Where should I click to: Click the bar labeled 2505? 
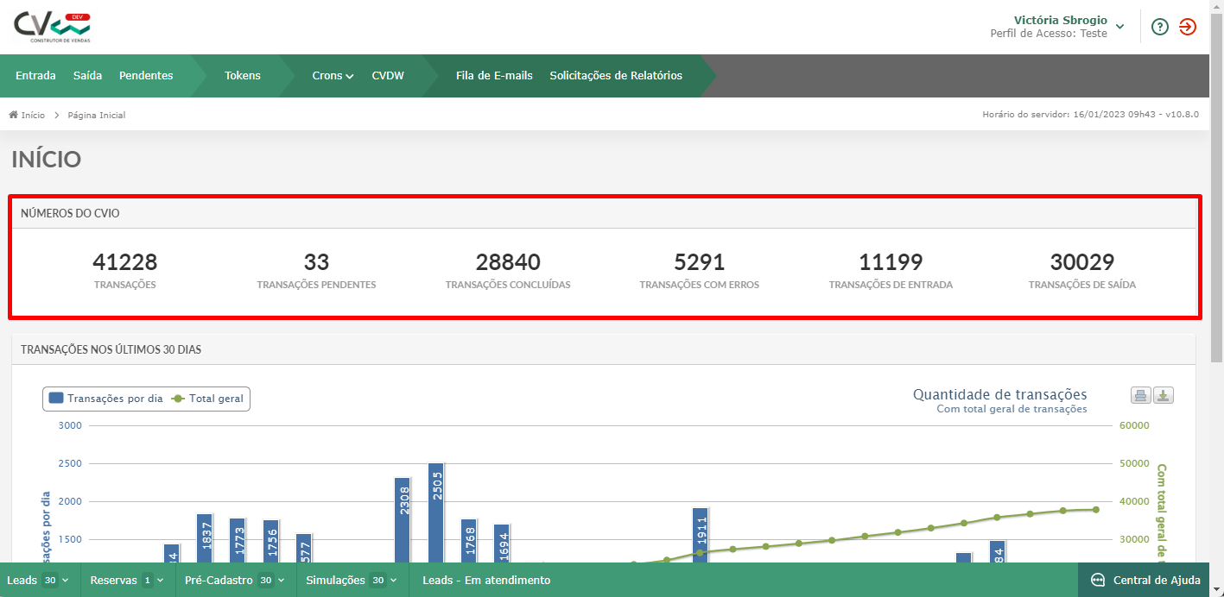click(435, 512)
